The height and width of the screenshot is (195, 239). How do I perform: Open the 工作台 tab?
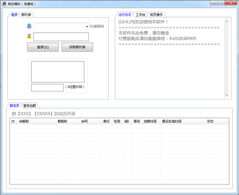(140, 15)
